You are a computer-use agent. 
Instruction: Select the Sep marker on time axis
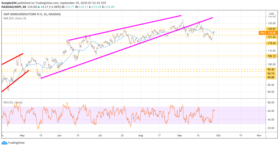pos(180,135)
